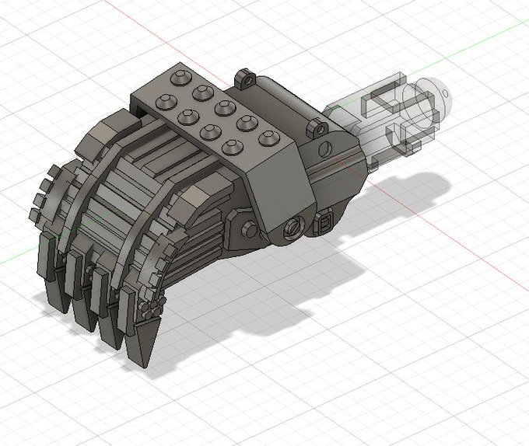Click the slotted screw head on the model

coord(294,228)
